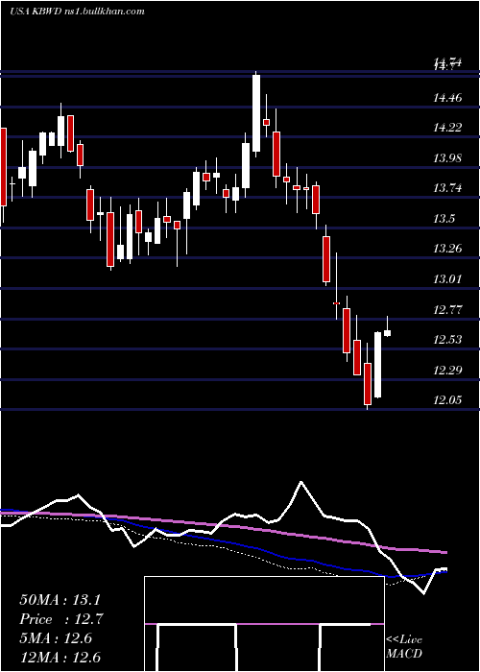The width and height of the screenshot is (480, 672).
Task: Click the "12MA : 12.6" readout
Action: click(61, 657)
